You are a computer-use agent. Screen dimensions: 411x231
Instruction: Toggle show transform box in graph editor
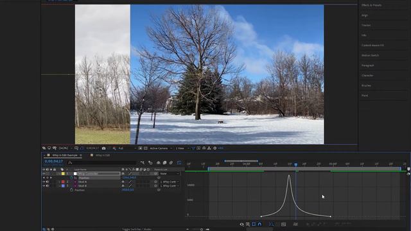tap(254, 224)
